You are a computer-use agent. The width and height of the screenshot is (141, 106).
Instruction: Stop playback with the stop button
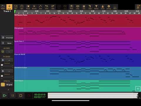[x=21, y=95]
